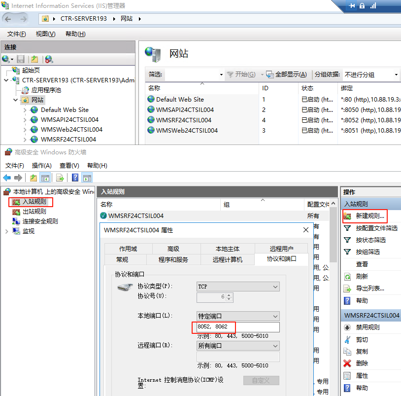
Task: Click the firewall toolbar back arrow
Action: point(7,178)
